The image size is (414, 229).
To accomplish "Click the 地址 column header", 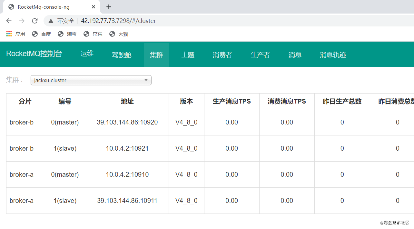I will tap(127, 101).
